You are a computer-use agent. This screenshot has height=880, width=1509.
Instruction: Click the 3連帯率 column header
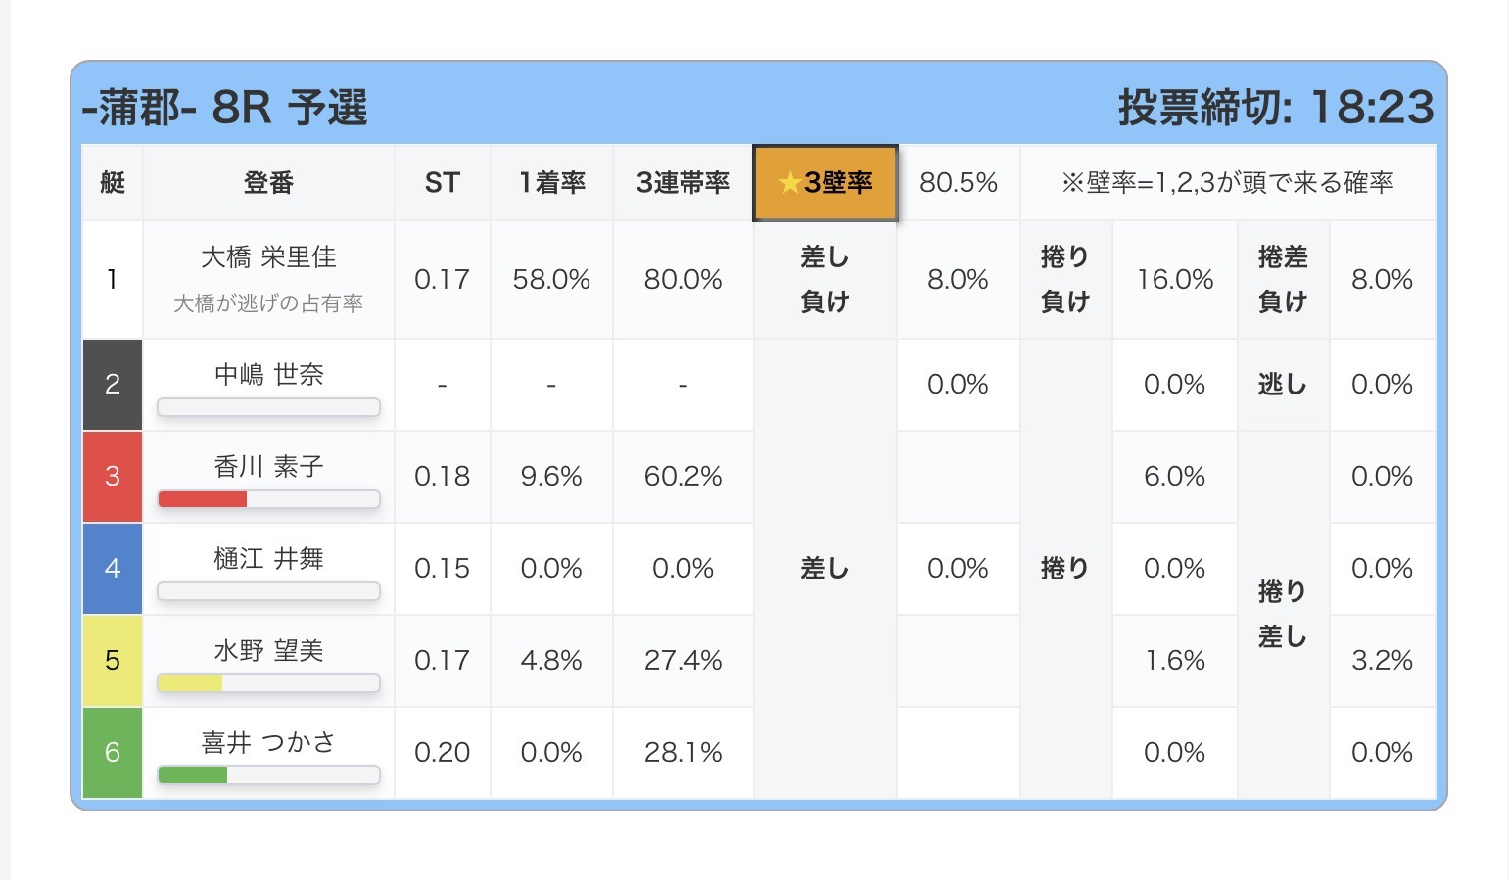[x=683, y=183]
